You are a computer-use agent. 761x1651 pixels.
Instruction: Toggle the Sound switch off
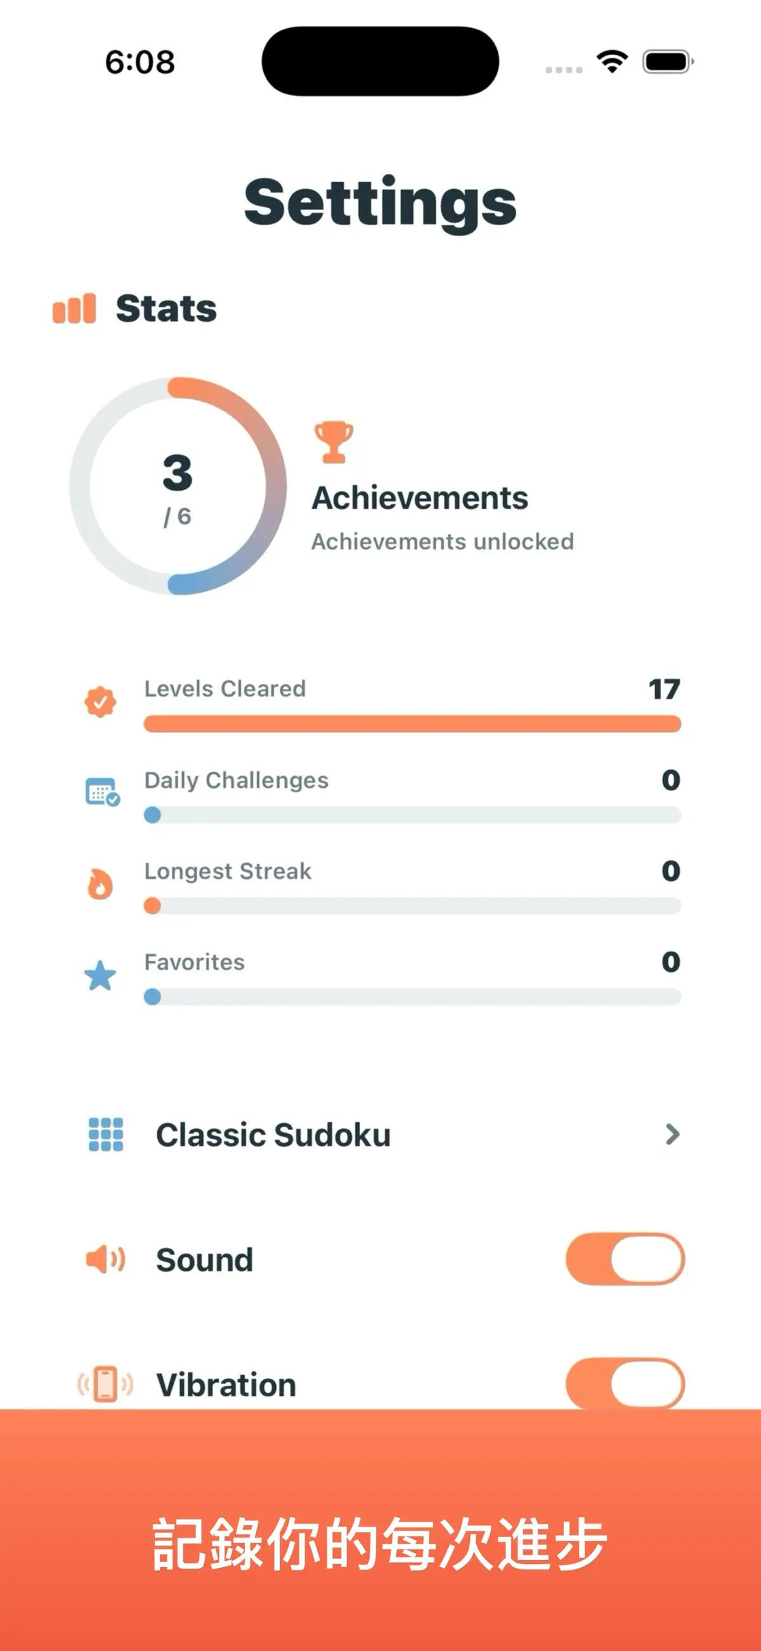pyautogui.click(x=625, y=1259)
